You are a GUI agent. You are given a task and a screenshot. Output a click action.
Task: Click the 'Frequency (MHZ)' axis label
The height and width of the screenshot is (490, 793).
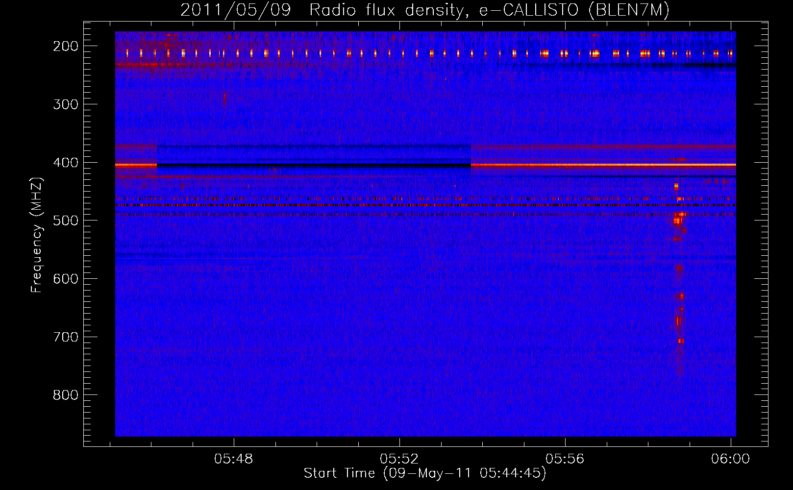click(37, 235)
